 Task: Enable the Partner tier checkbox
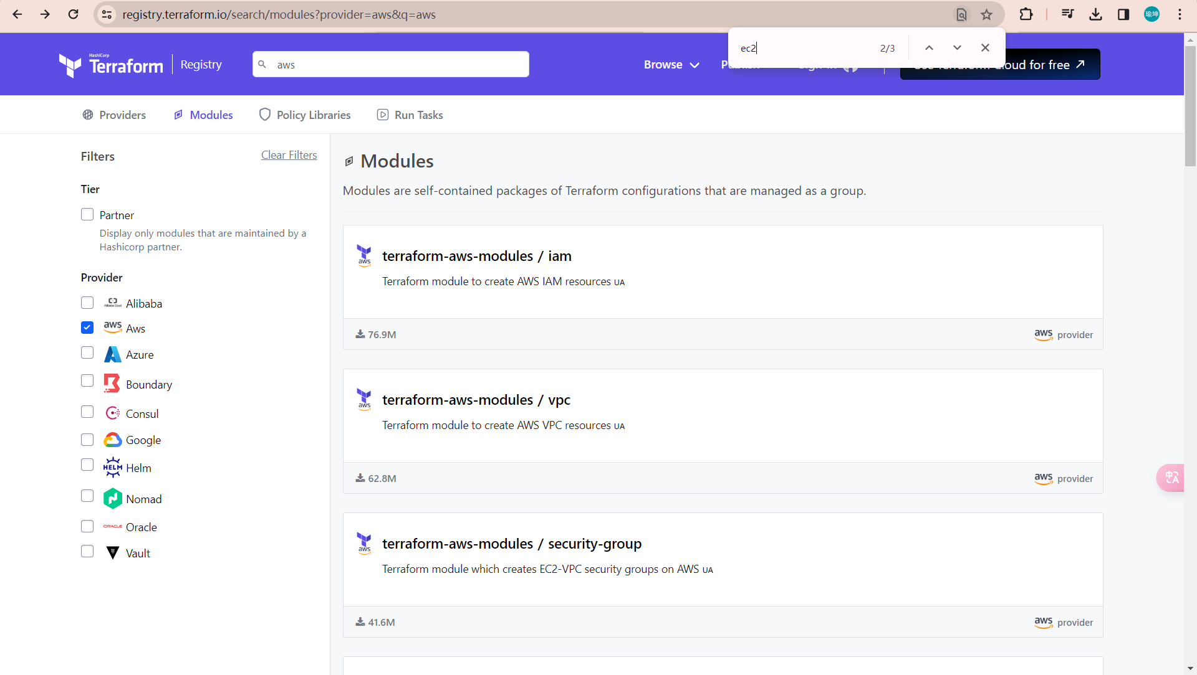pos(87,214)
